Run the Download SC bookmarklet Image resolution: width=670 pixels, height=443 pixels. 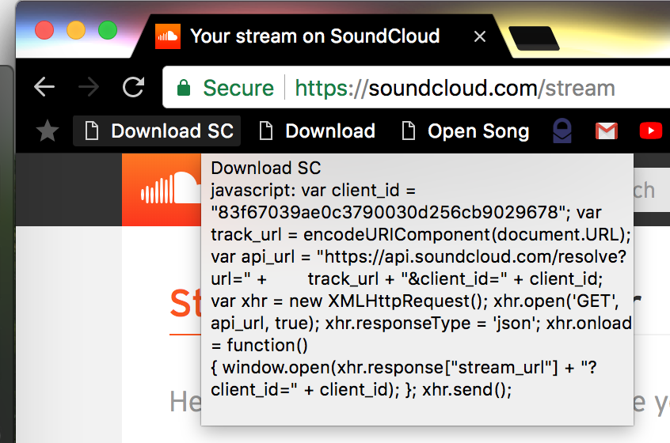coord(158,131)
